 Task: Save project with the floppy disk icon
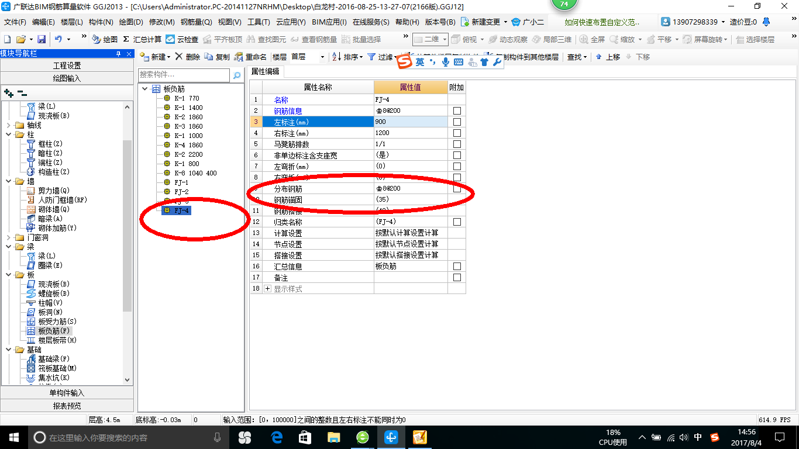tap(42, 39)
